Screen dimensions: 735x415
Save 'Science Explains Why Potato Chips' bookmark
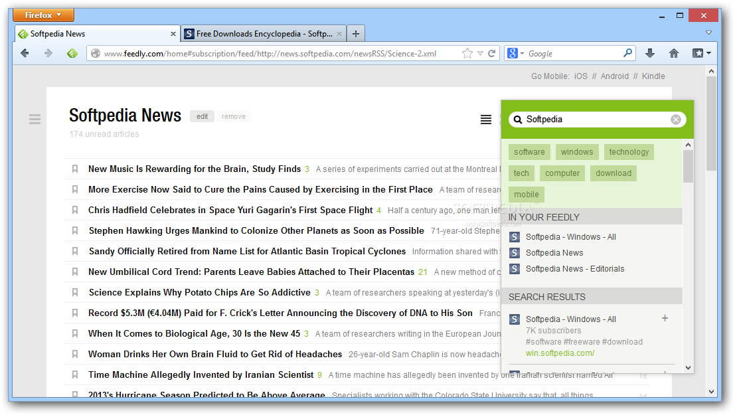click(x=75, y=293)
